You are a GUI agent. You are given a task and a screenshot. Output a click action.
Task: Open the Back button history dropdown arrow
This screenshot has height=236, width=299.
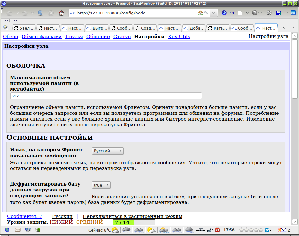click(x=17, y=13)
